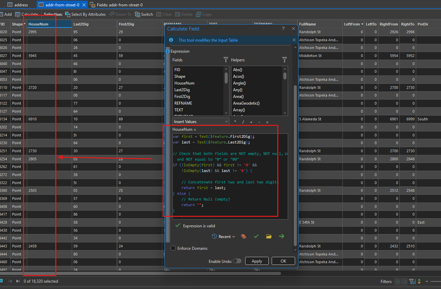
Task: Choose the Angle() helper function
Action: (239, 83)
